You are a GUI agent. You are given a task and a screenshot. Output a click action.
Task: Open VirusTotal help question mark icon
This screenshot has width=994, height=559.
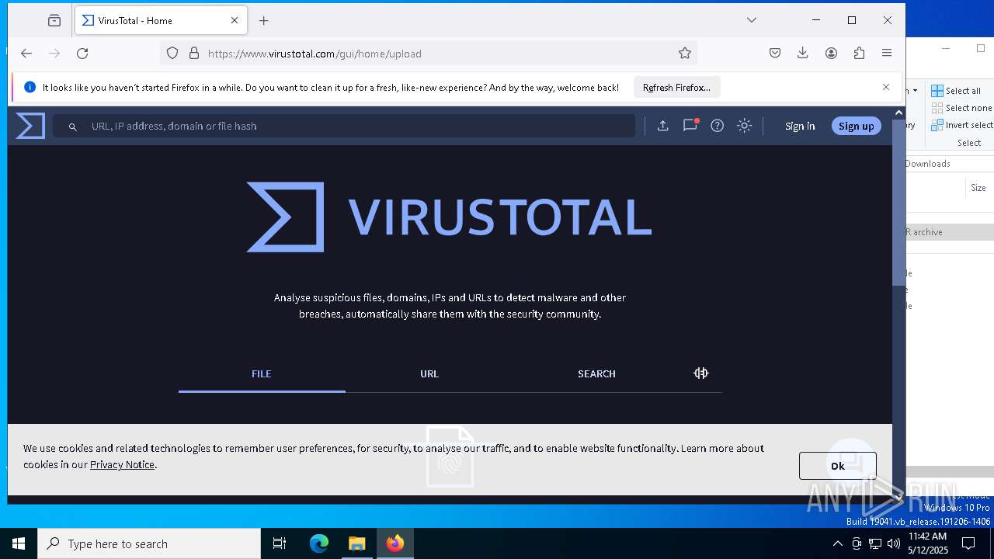(x=718, y=126)
